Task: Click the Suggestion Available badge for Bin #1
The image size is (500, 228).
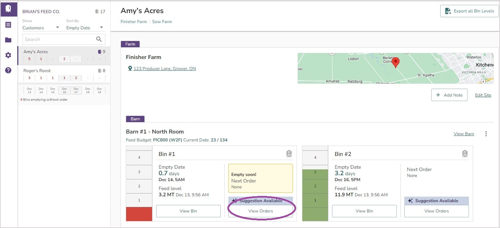Action: 261,201
